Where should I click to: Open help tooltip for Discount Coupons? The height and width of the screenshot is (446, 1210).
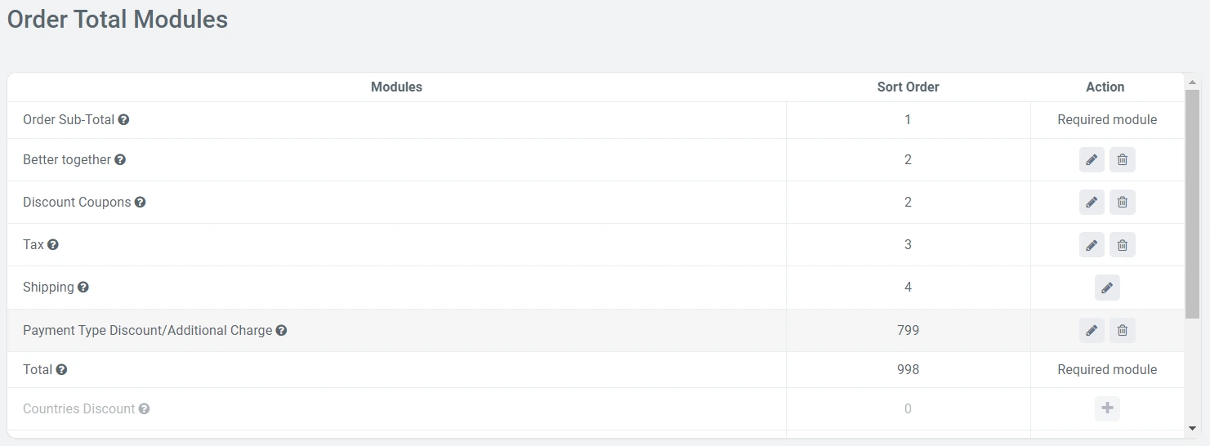tap(140, 203)
